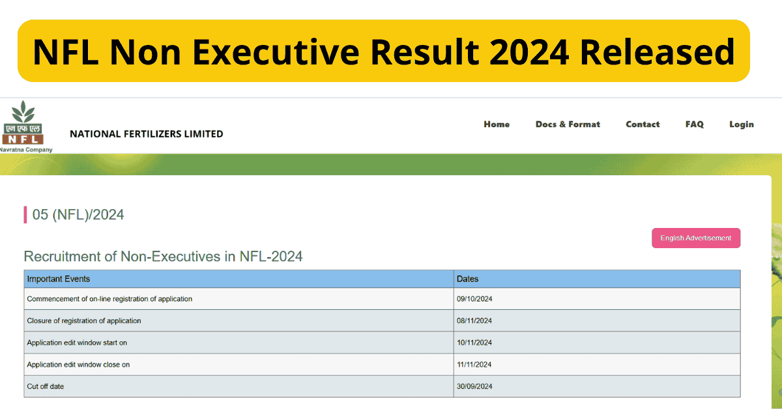Select Application edit window start on text
This screenshot has height=409, width=782.
(x=77, y=343)
